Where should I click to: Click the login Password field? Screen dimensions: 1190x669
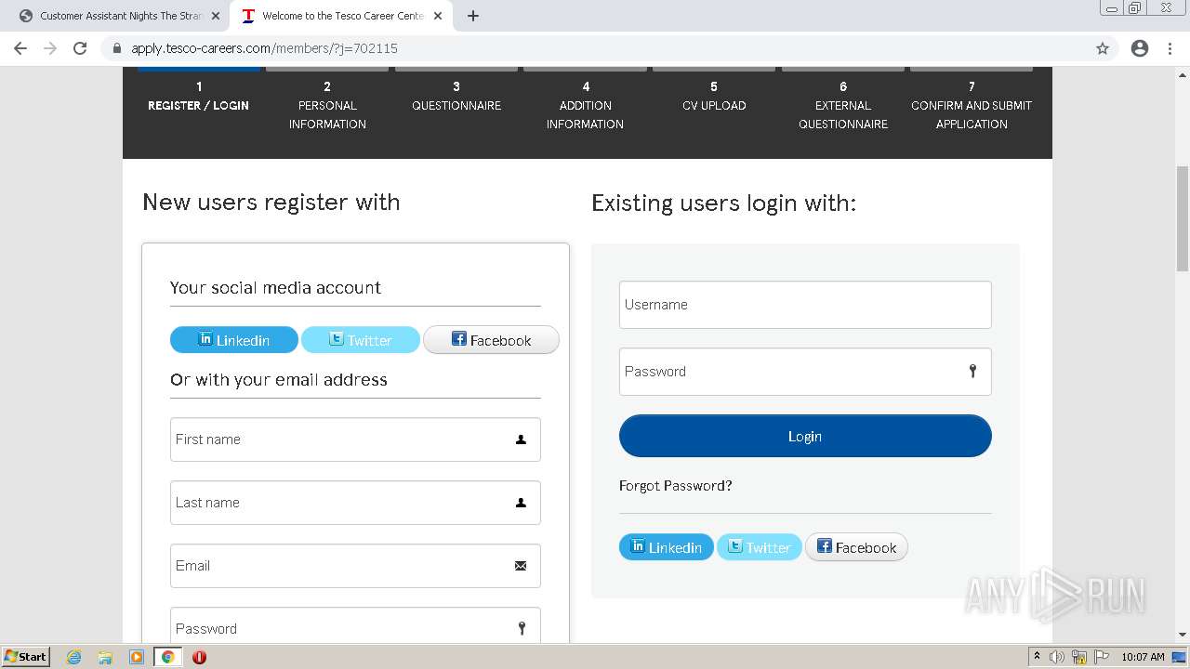(805, 372)
